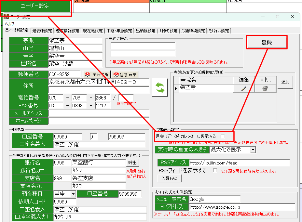
Task: Click the 呼出 button beside 銀行名
Action: (x=132, y=163)
